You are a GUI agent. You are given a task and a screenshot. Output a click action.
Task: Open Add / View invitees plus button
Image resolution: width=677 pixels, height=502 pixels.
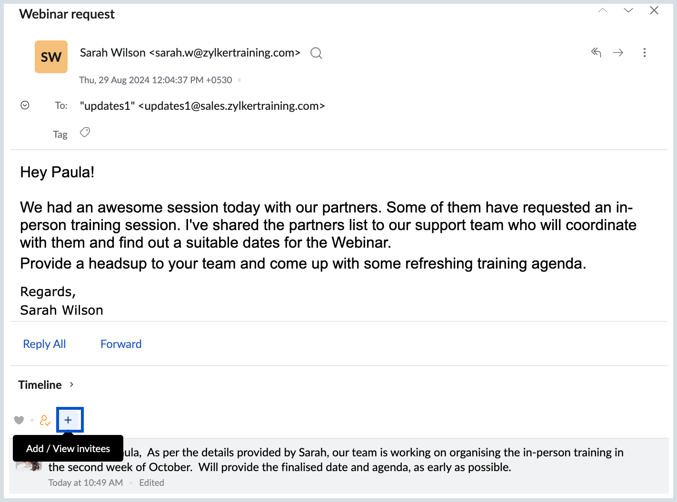point(69,420)
